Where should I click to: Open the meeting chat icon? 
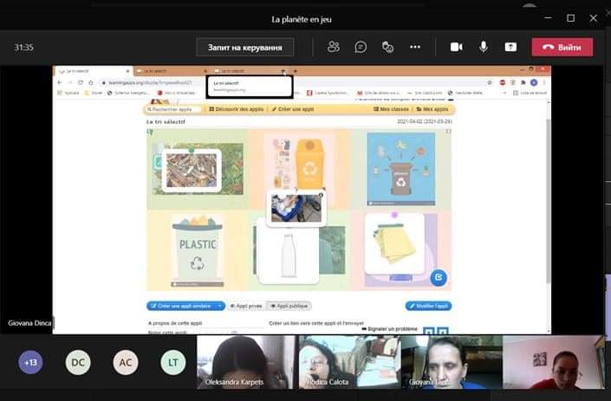(x=361, y=47)
